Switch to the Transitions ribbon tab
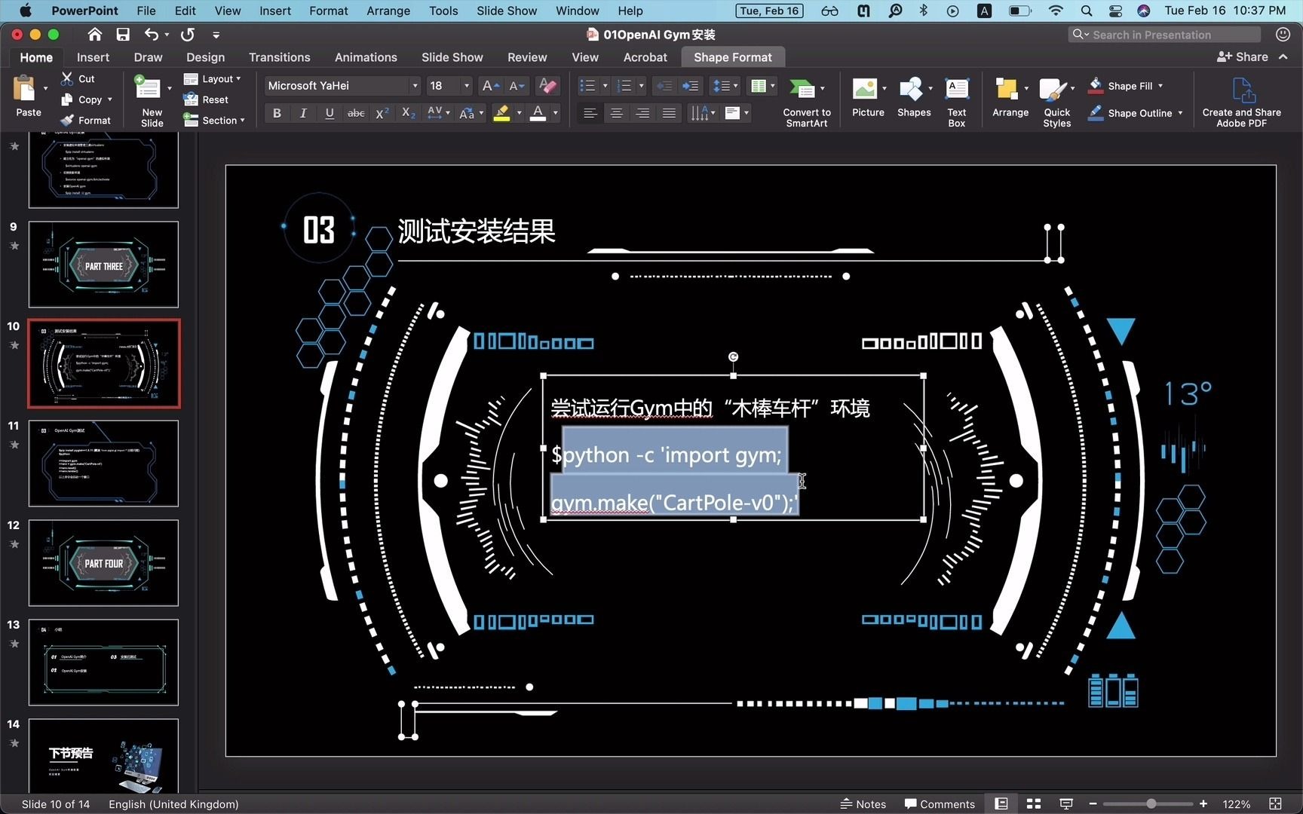 coord(279,57)
